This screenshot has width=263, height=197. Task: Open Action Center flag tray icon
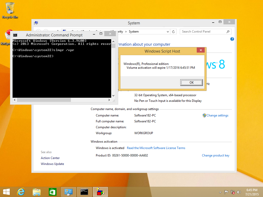click(x=227, y=192)
